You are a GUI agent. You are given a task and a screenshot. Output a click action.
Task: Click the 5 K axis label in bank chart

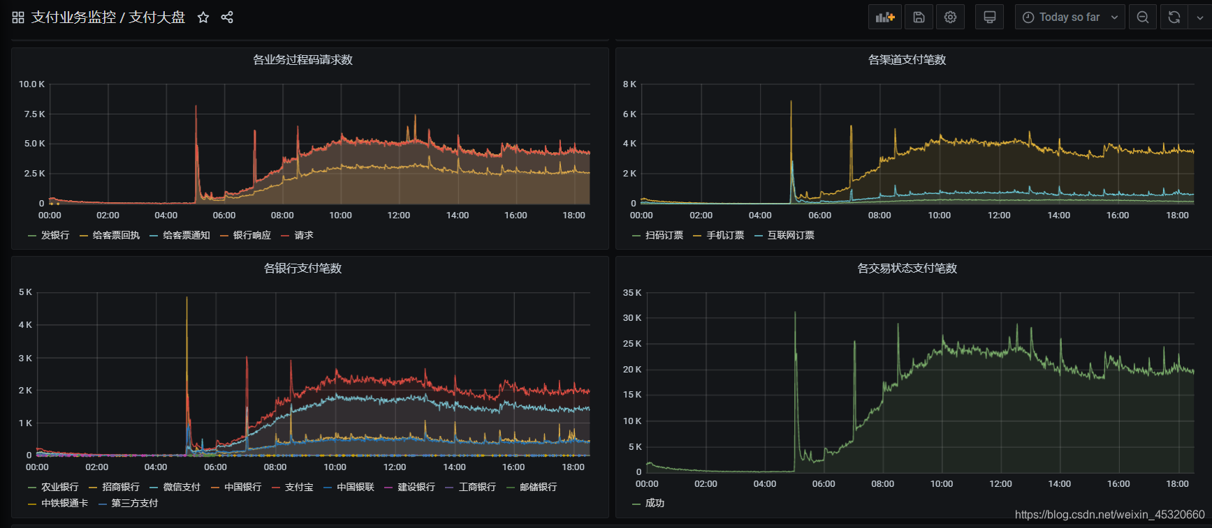(x=25, y=292)
